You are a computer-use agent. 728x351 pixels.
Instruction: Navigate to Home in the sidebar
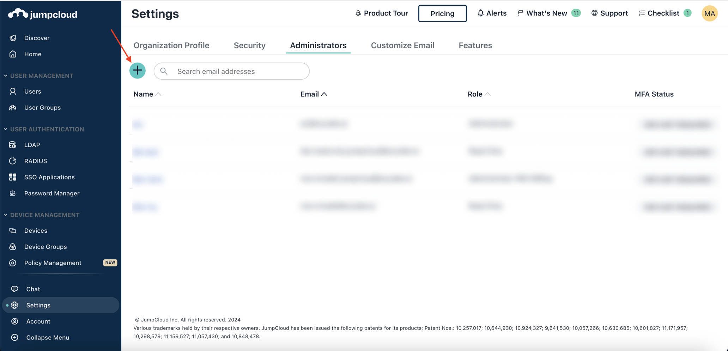[x=32, y=54]
